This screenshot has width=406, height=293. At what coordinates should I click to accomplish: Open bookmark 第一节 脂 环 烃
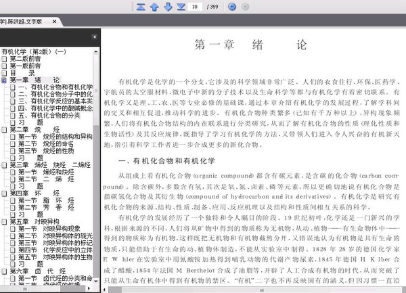click(46, 200)
